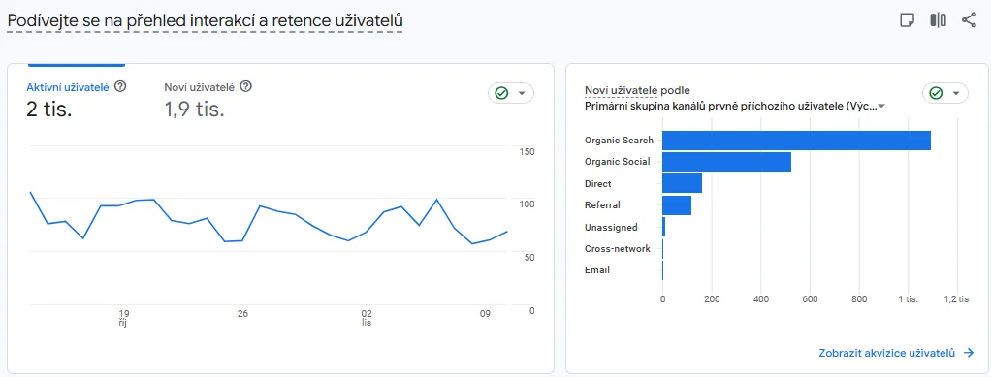Click the 19 říj date axis label
The image size is (991, 377).
click(x=124, y=317)
